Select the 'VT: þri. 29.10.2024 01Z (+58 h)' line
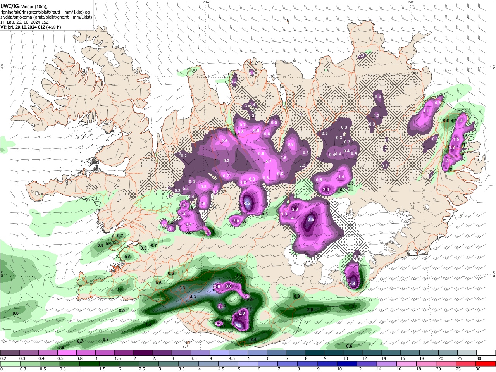Image resolution: width=496 pixels, height=372 pixels. (31, 27)
